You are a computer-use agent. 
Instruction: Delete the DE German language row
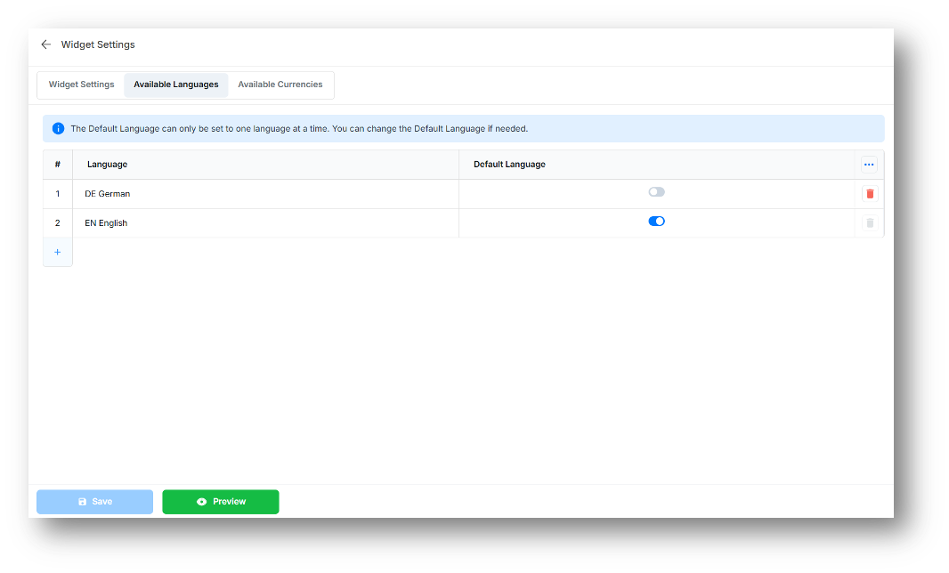(x=869, y=193)
